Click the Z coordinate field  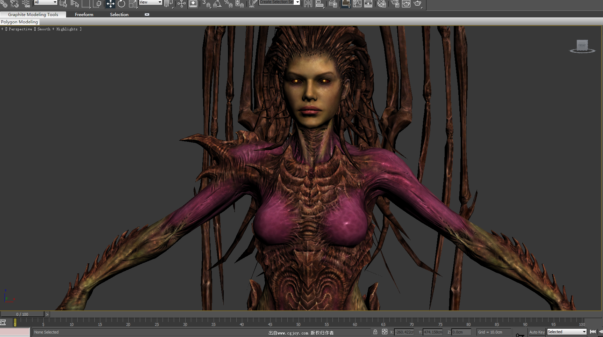click(x=461, y=332)
